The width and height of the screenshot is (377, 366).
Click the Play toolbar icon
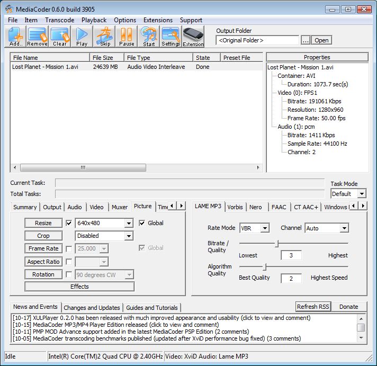(x=82, y=37)
